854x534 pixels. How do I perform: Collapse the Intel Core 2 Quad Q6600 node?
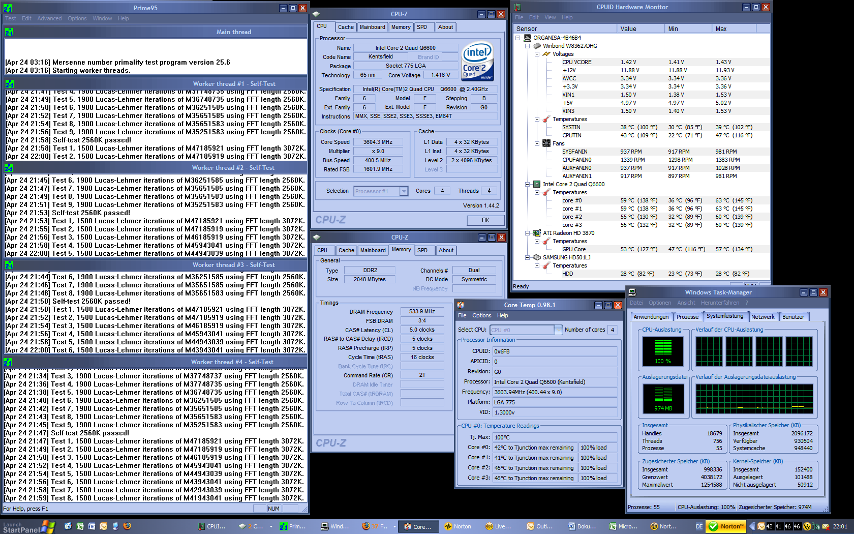coord(527,184)
